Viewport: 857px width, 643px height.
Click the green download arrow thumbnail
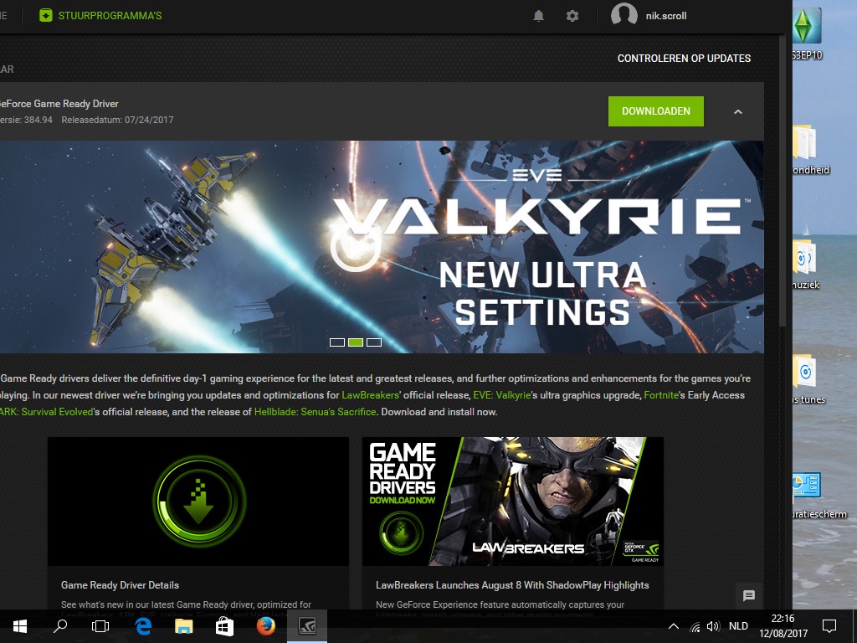click(x=198, y=502)
